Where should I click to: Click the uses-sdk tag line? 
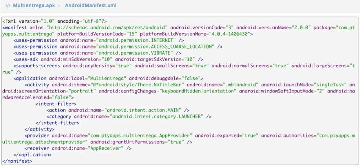click(108, 59)
